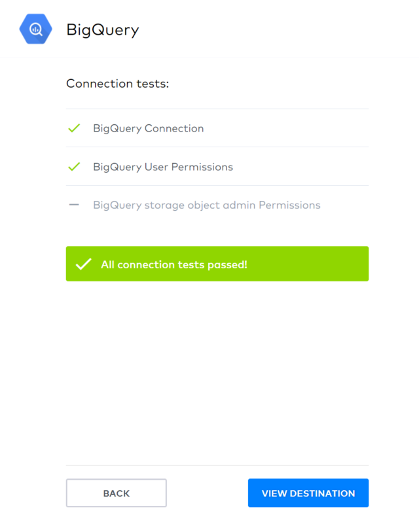Click the BigQuery page title text
Image resolution: width=419 pixels, height=519 pixels.
click(x=103, y=30)
